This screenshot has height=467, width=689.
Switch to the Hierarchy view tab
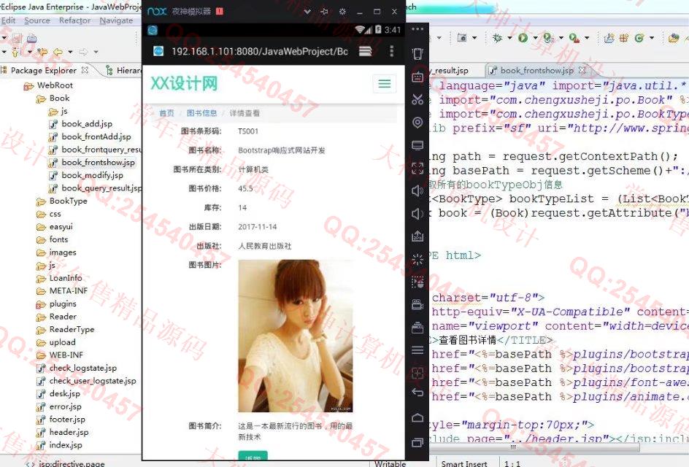click(x=124, y=70)
